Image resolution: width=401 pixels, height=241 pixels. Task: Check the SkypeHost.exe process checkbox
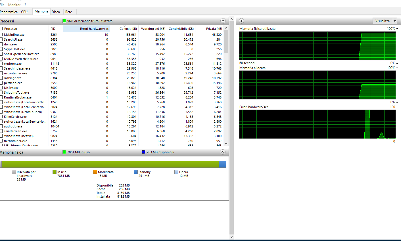(1, 49)
